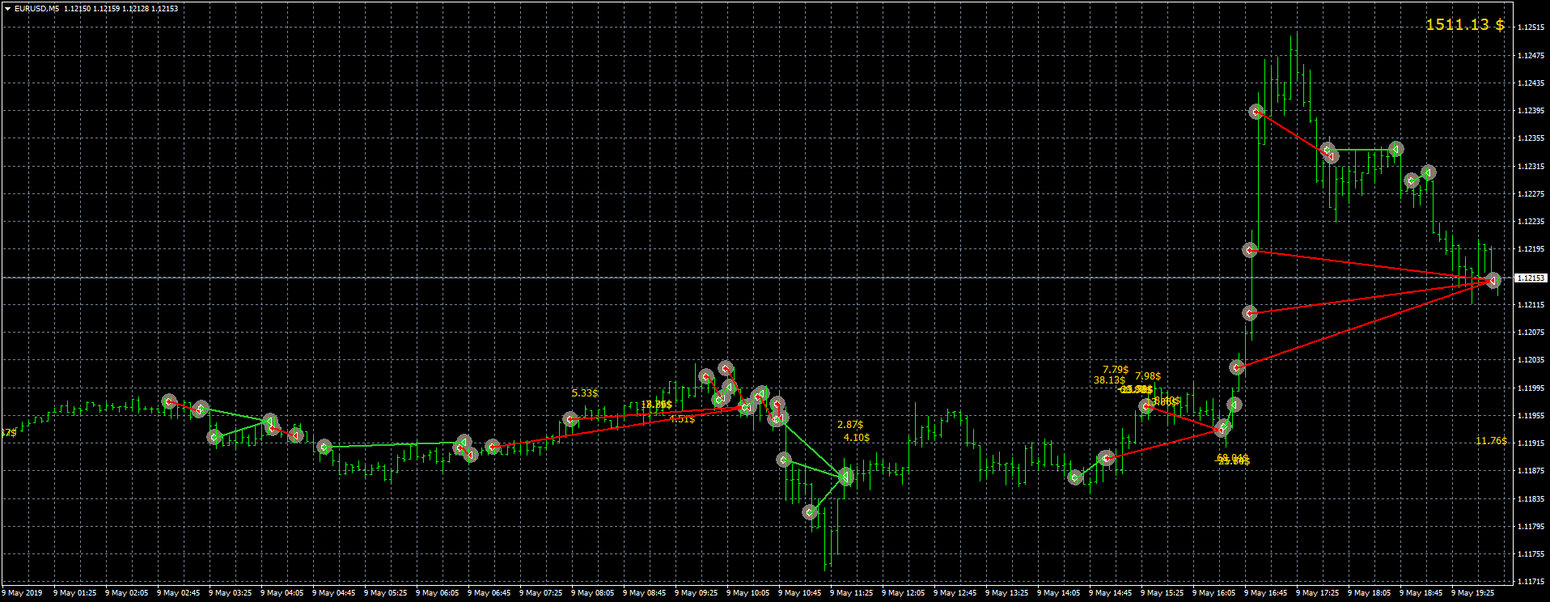The width and height of the screenshot is (1550, 602).
Task: Click the 9 May 10:45 time label
Action: (799, 593)
